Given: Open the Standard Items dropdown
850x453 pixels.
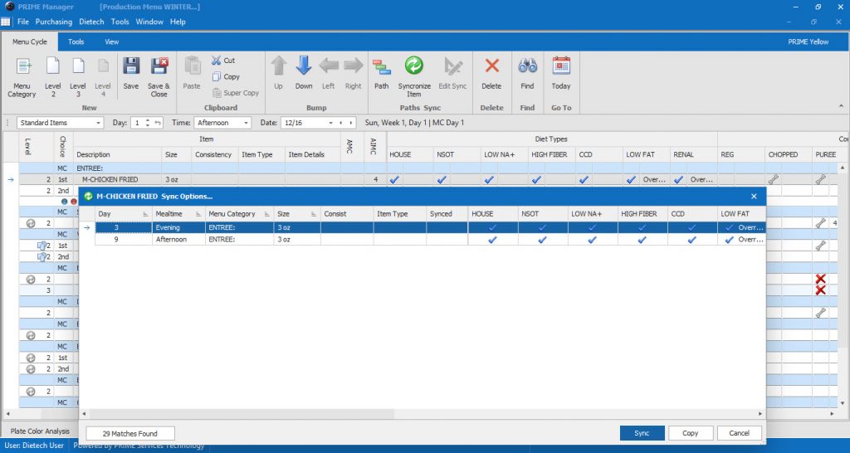Looking at the screenshot, I should (x=98, y=123).
